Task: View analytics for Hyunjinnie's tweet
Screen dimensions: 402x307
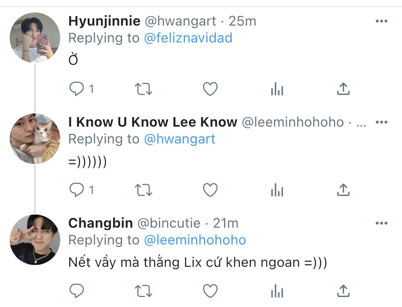Action: click(277, 89)
